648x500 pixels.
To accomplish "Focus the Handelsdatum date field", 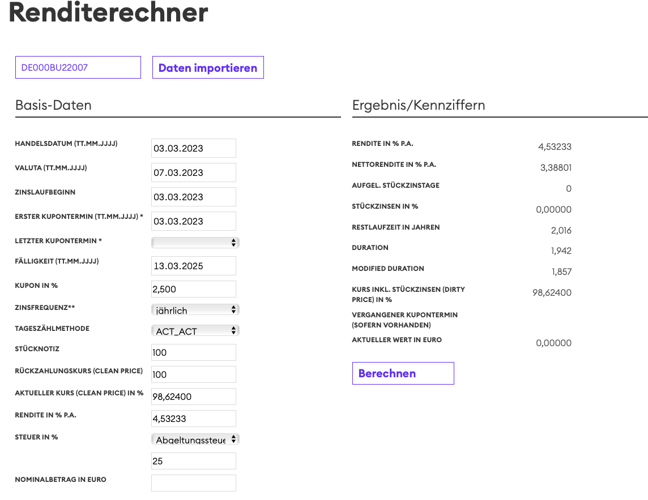I will click(x=193, y=148).
